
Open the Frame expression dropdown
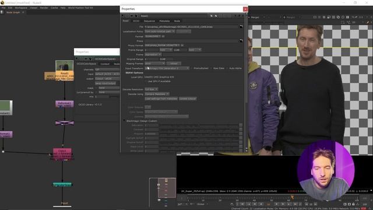[153, 54]
